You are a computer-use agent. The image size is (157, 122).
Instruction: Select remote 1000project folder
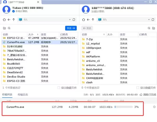pos(119,48)
